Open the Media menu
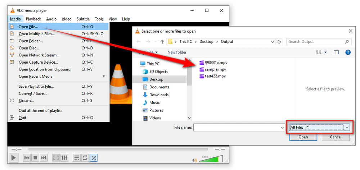The height and width of the screenshot is (170, 360). tap(15, 19)
